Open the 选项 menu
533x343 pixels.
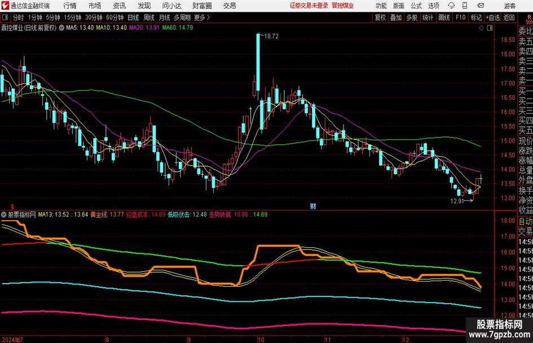point(434,6)
